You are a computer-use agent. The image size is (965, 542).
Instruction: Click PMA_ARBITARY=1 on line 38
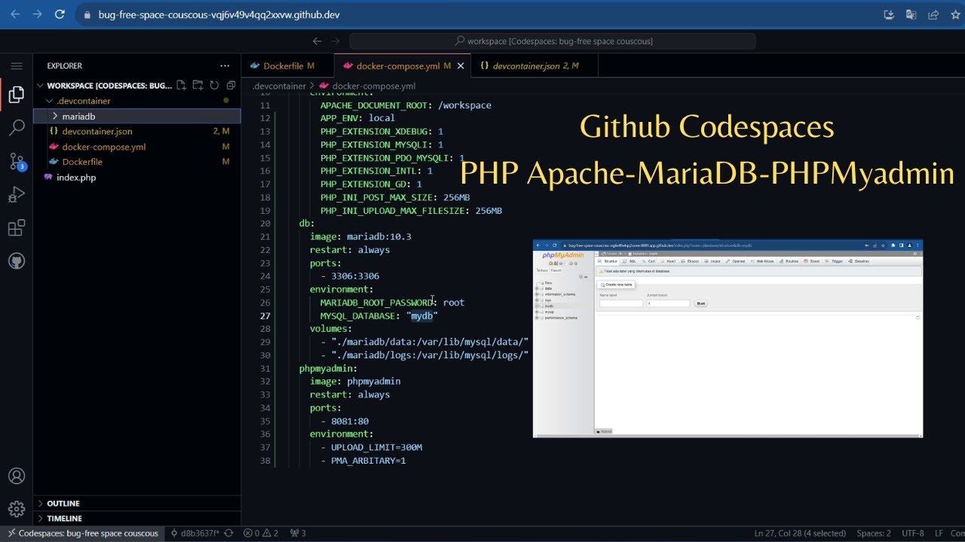coord(369,460)
